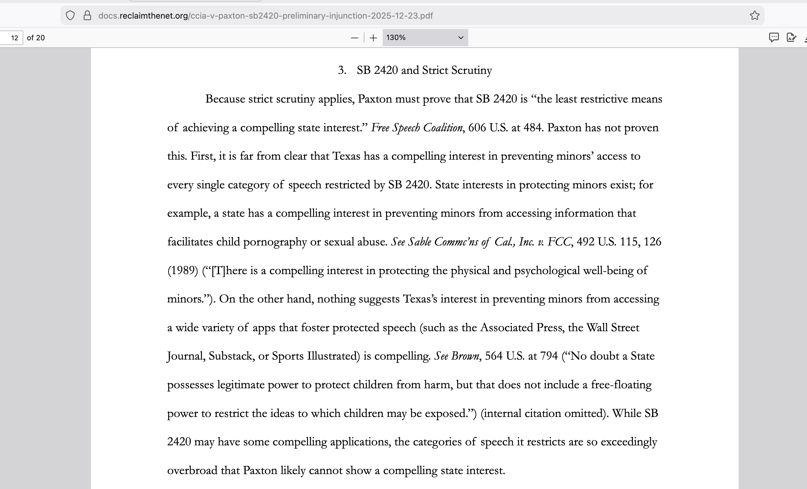Click the URL address bar text
Image resolution: width=807 pixels, height=489 pixels.
coord(265,16)
